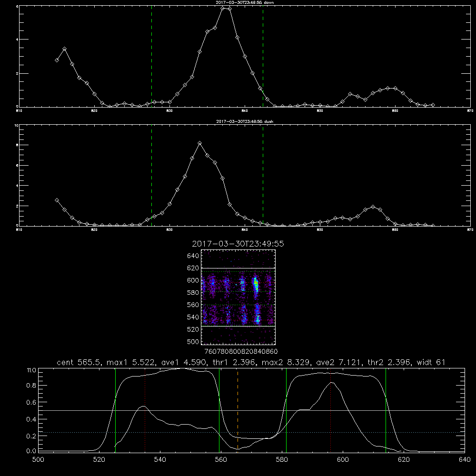Click the solid green line near 525
Screen dimensions: 476x476
click(x=115, y=410)
